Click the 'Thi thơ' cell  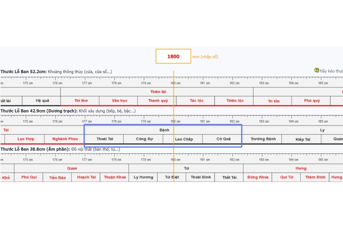[80, 101]
